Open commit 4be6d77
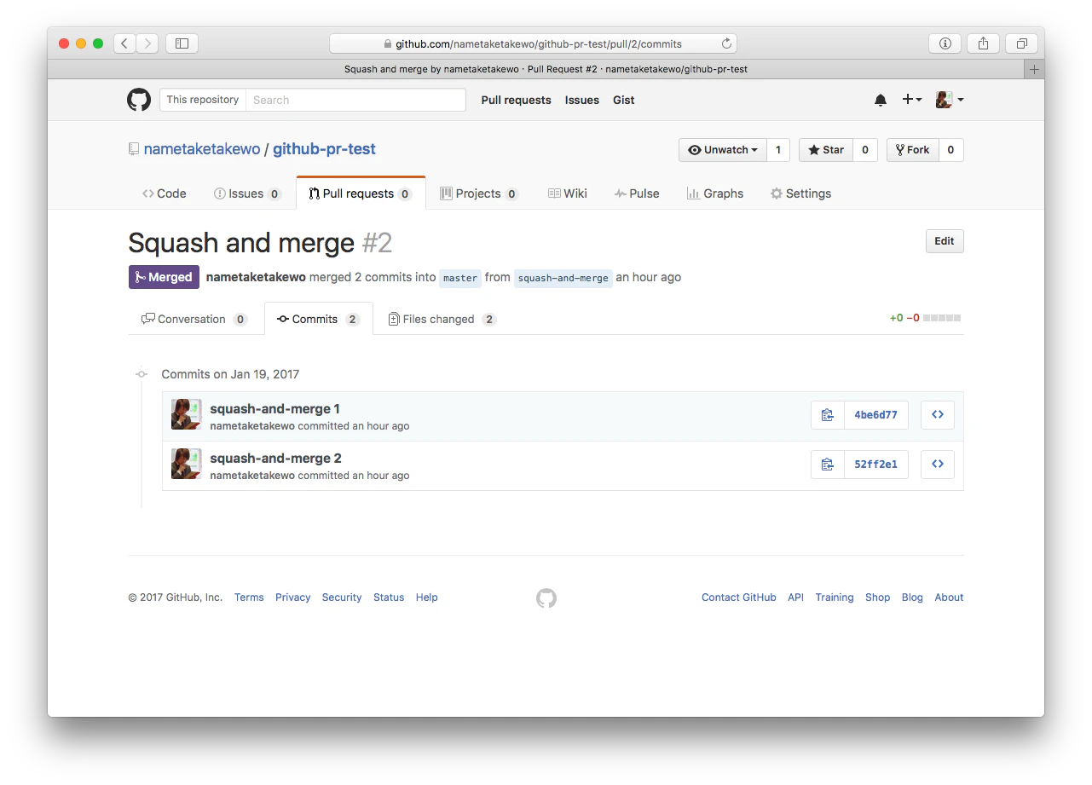1092x785 pixels. [x=875, y=415]
